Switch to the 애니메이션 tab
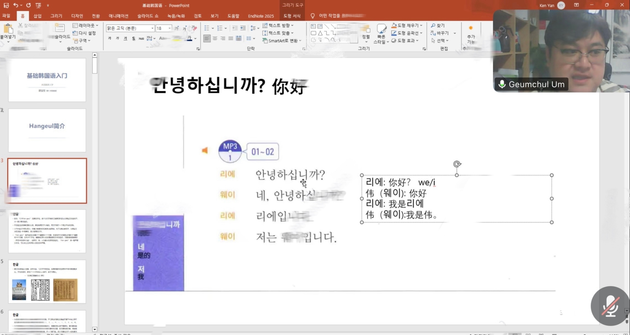The height and width of the screenshot is (335, 630). tap(118, 16)
